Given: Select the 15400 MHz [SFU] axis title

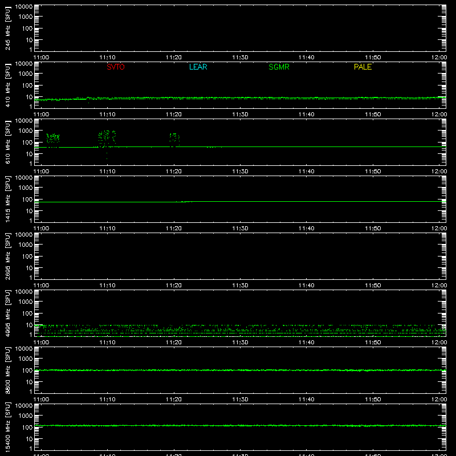Looking at the screenshot, I should click(x=8, y=427).
